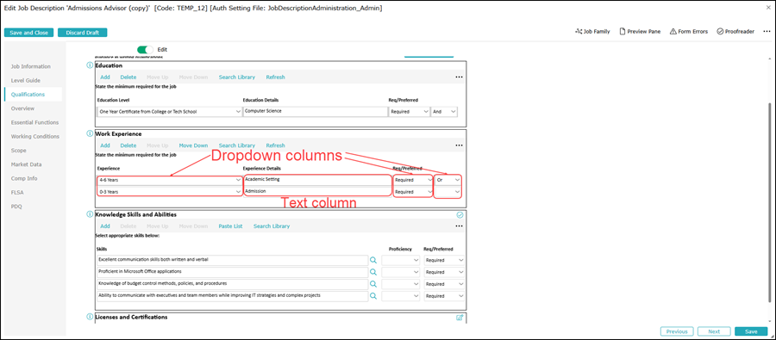Click checkmark icon in Knowledge Skills header
Viewport: 776px width, 340px height.
click(x=460, y=215)
